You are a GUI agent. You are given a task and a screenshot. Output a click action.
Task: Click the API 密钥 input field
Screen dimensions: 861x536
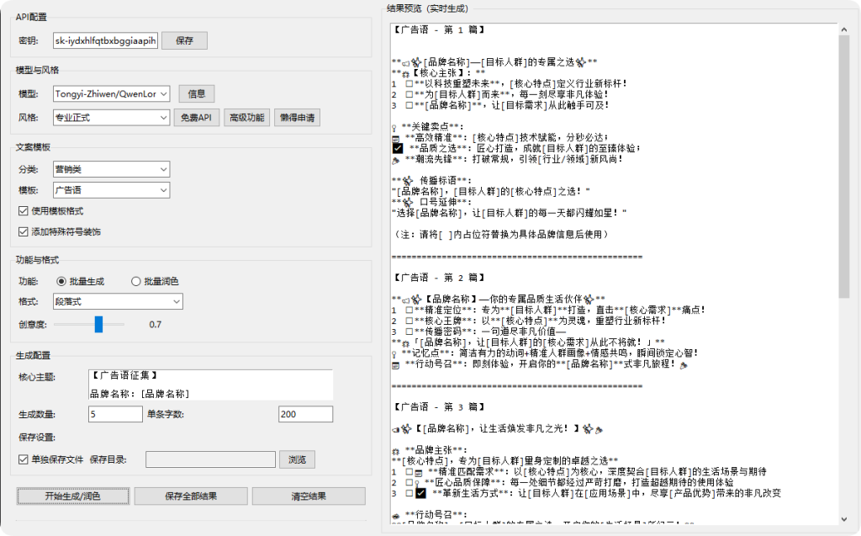point(105,40)
